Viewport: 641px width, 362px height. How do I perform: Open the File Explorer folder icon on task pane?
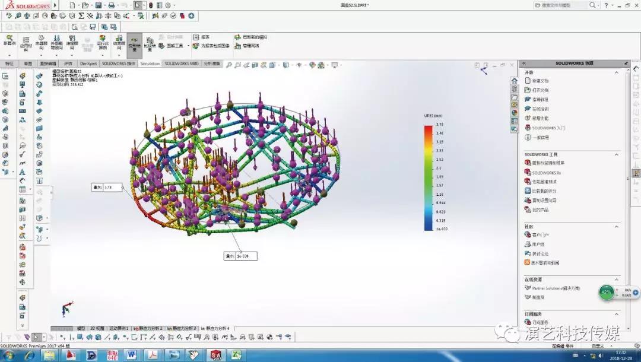click(514, 97)
